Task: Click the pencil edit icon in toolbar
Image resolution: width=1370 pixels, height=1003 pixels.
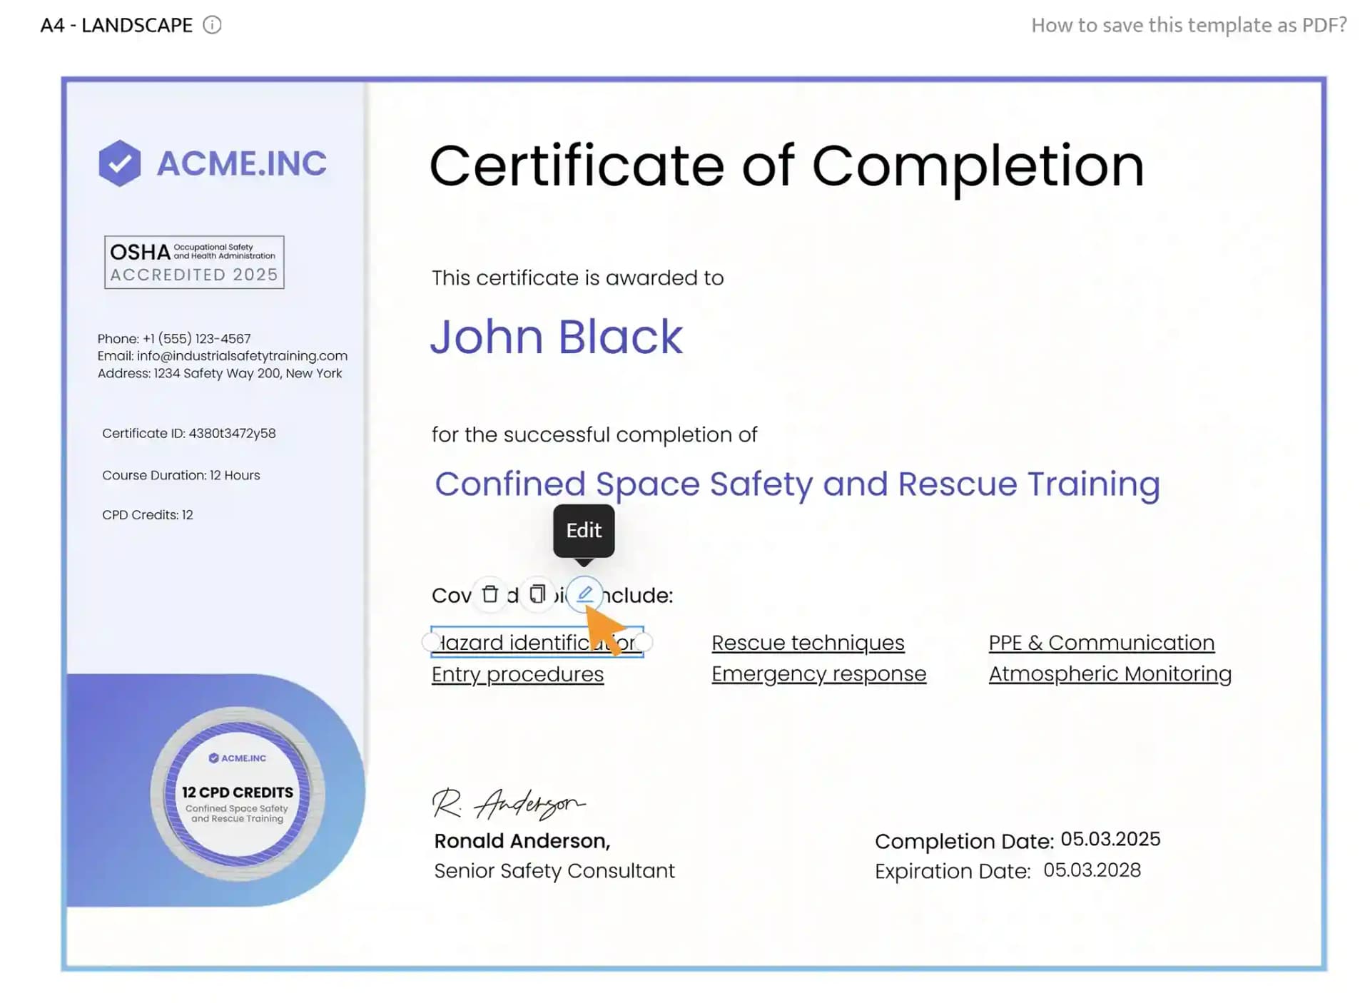Action: coord(583,594)
